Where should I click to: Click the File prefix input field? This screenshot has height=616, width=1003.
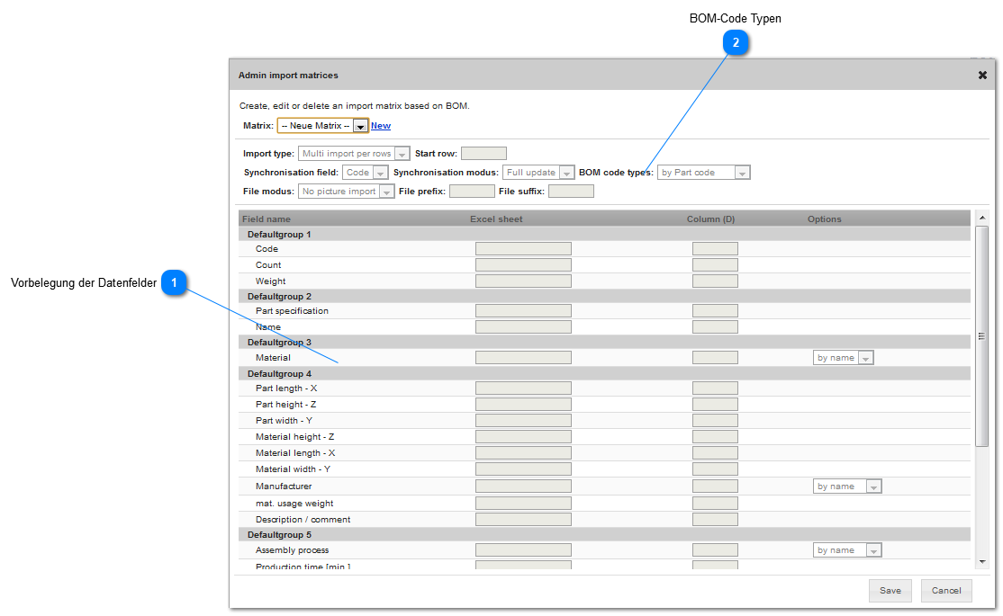(x=472, y=191)
